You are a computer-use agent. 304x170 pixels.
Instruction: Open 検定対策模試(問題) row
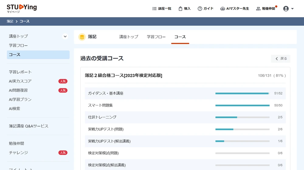185,153
